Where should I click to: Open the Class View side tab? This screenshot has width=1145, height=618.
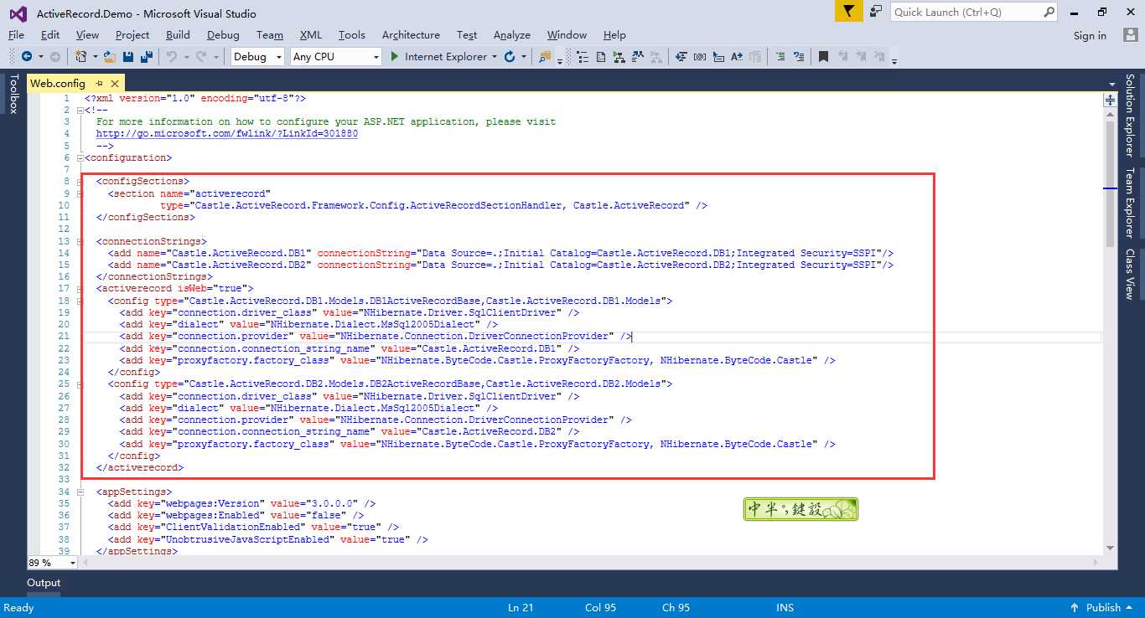[1130, 274]
